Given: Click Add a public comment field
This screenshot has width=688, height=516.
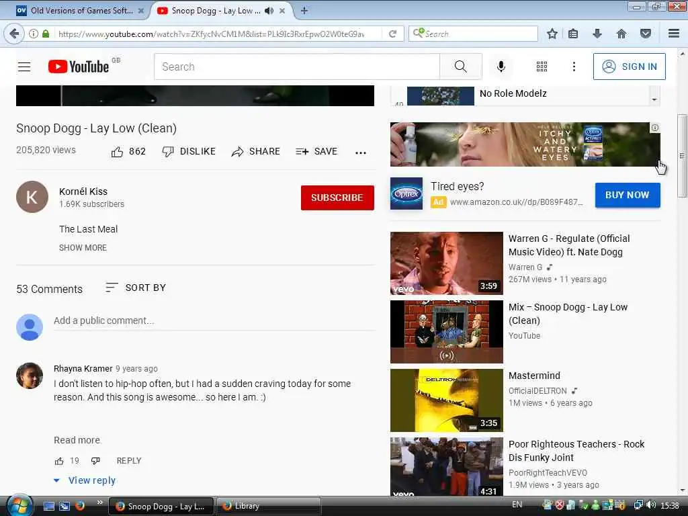Looking at the screenshot, I should [214, 320].
